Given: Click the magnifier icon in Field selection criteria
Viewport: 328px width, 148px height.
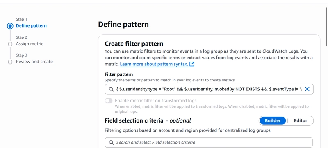Looking at the screenshot, I should point(111,143).
